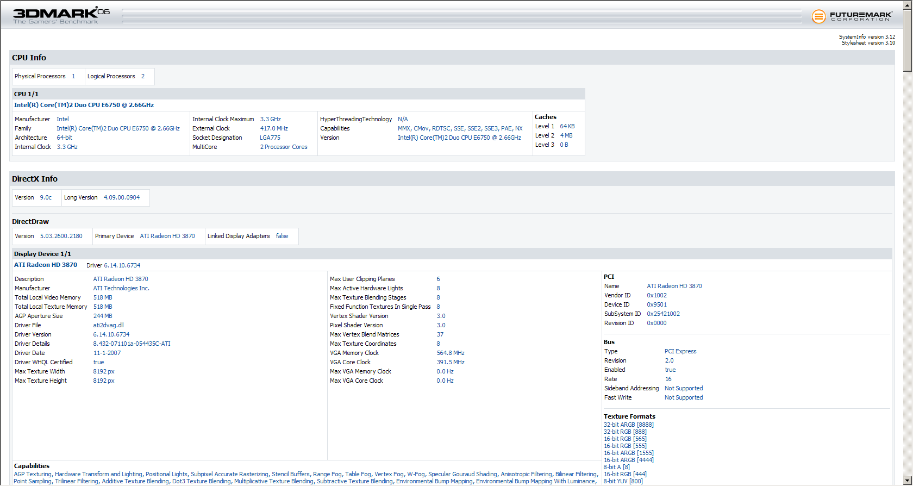Viewport: 913px width, 486px height.
Task: Click the 3DMark06 logo
Action: pos(61,15)
